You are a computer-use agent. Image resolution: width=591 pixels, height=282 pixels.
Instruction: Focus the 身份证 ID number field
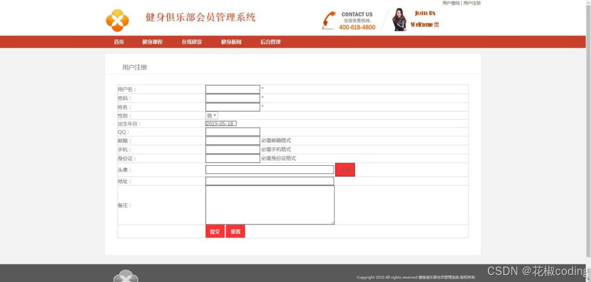click(233, 158)
